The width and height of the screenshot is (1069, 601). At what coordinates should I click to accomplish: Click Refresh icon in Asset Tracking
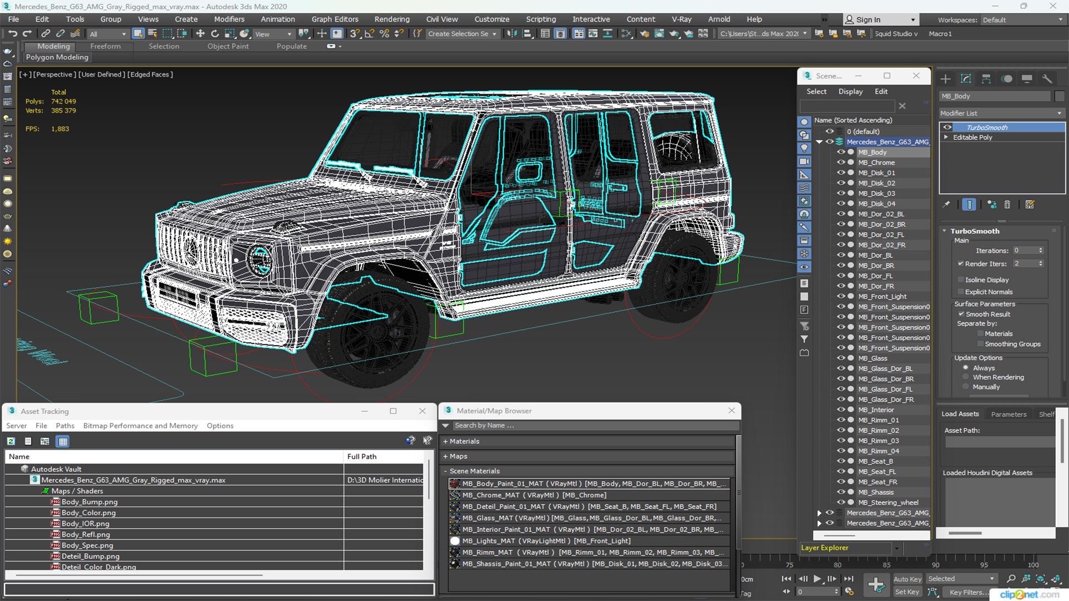pyautogui.click(x=11, y=441)
